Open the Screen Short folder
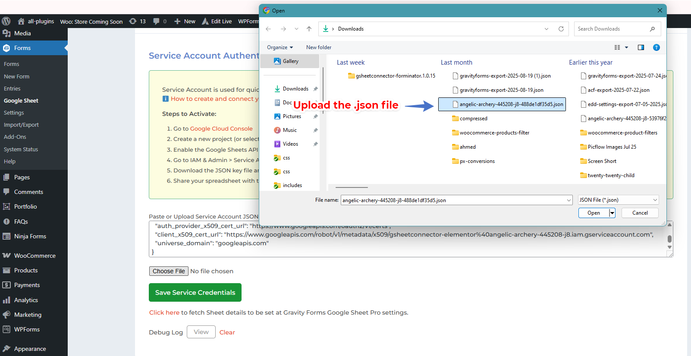 click(598, 161)
